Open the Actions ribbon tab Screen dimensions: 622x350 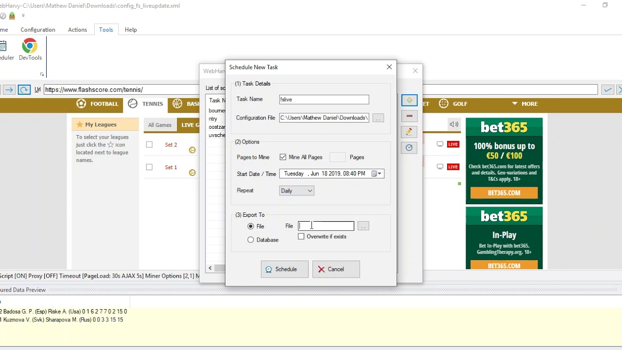[x=77, y=30]
